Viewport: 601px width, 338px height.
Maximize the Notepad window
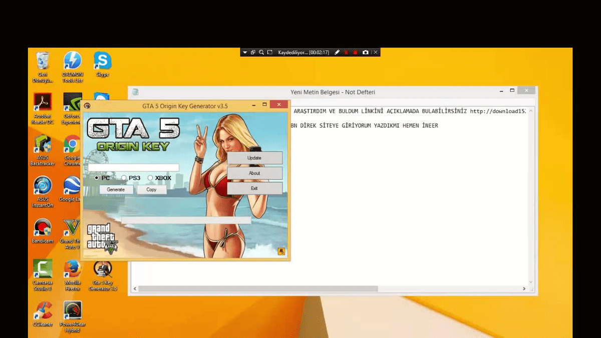512,91
